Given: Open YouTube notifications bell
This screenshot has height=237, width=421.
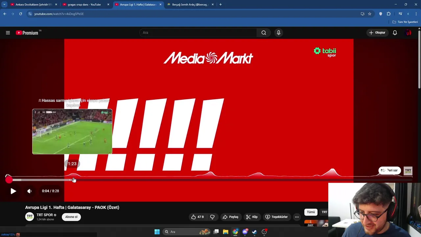Looking at the screenshot, I should pyautogui.click(x=395, y=33).
